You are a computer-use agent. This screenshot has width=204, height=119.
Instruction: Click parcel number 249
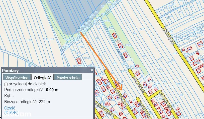pos(135,33)
